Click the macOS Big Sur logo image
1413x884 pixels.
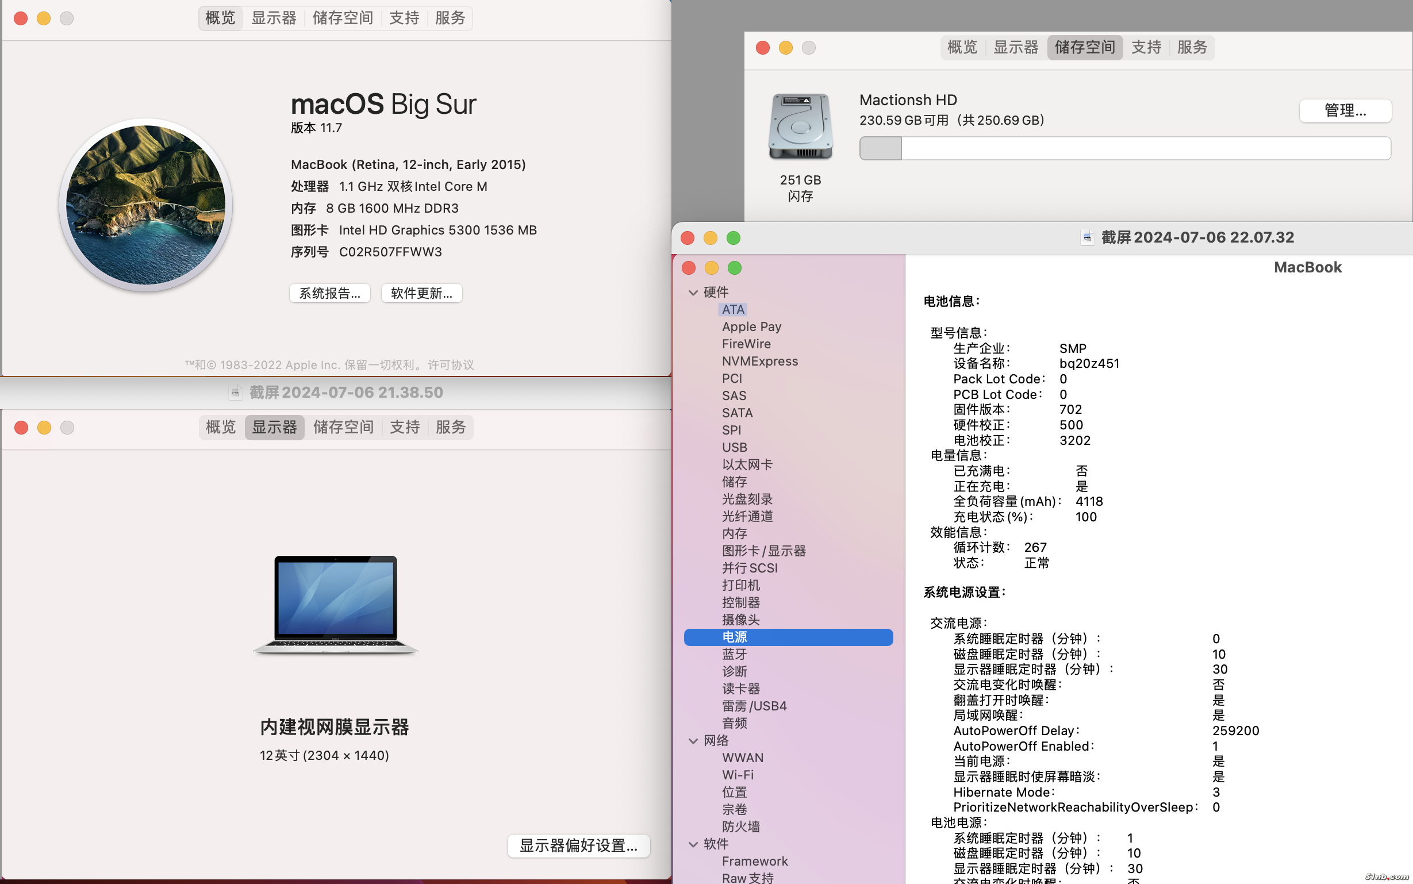click(x=145, y=205)
